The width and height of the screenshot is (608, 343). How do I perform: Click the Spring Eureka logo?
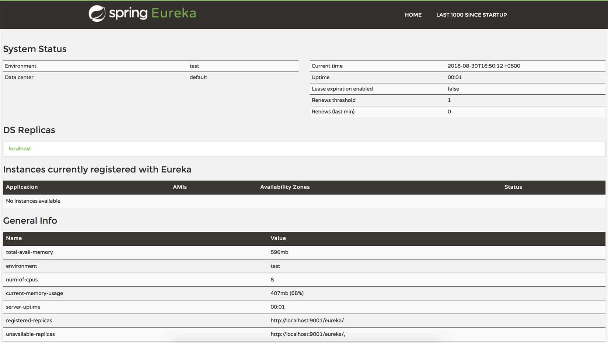point(142,14)
